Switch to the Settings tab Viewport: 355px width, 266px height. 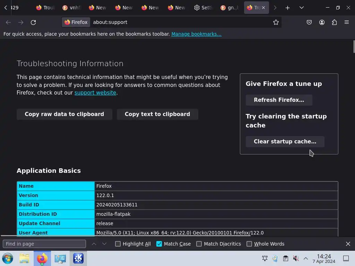pyautogui.click(x=203, y=8)
